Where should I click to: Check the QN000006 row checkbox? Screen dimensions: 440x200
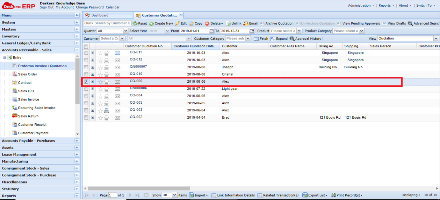coord(86,89)
